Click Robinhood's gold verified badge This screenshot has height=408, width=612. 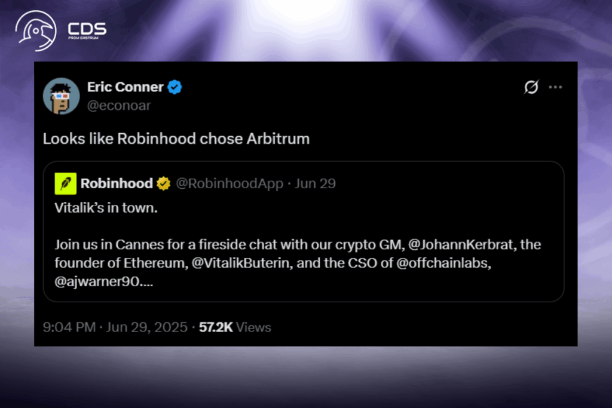[x=163, y=184]
